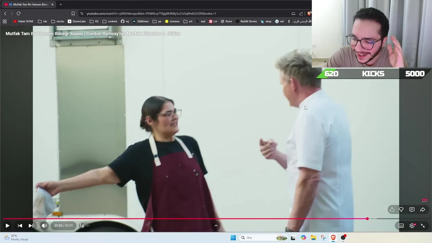Click the red progress bar scrubber handle
Screen dimensions: 432x243
pos(367,219)
